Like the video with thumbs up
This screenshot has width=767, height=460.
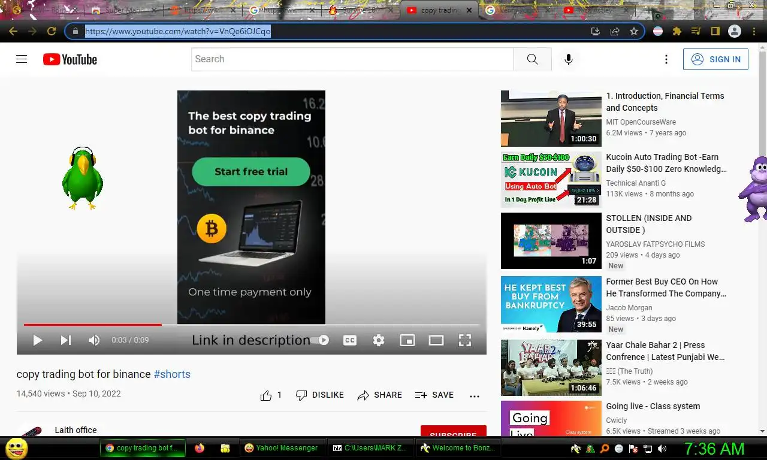click(x=271, y=395)
